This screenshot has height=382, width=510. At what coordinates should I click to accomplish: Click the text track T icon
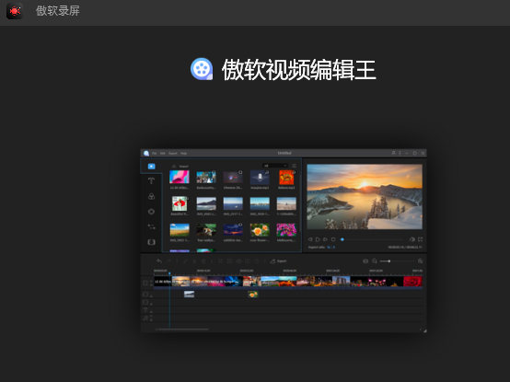click(x=145, y=310)
